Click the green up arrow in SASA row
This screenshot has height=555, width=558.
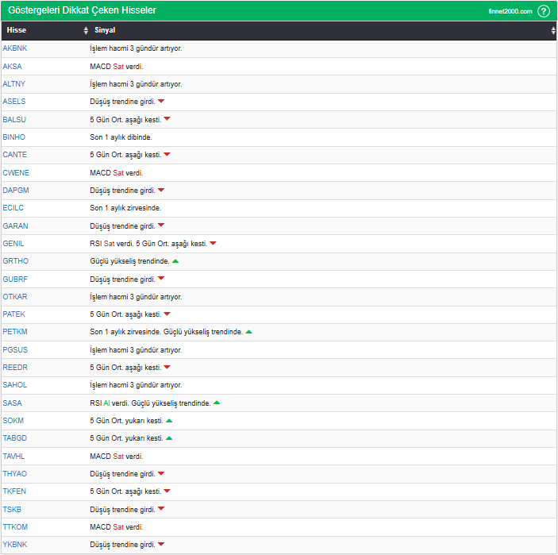pyautogui.click(x=217, y=403)
